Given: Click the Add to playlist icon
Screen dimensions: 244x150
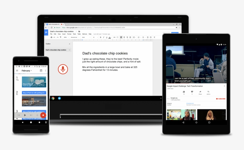Looking at the screenshot, I should point(208,92).
